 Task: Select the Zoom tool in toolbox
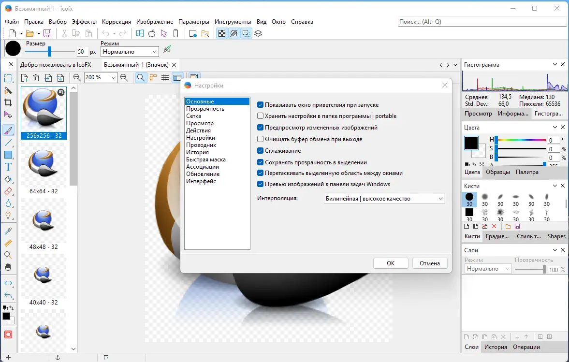pyautogui.click(x=8, y=255)
